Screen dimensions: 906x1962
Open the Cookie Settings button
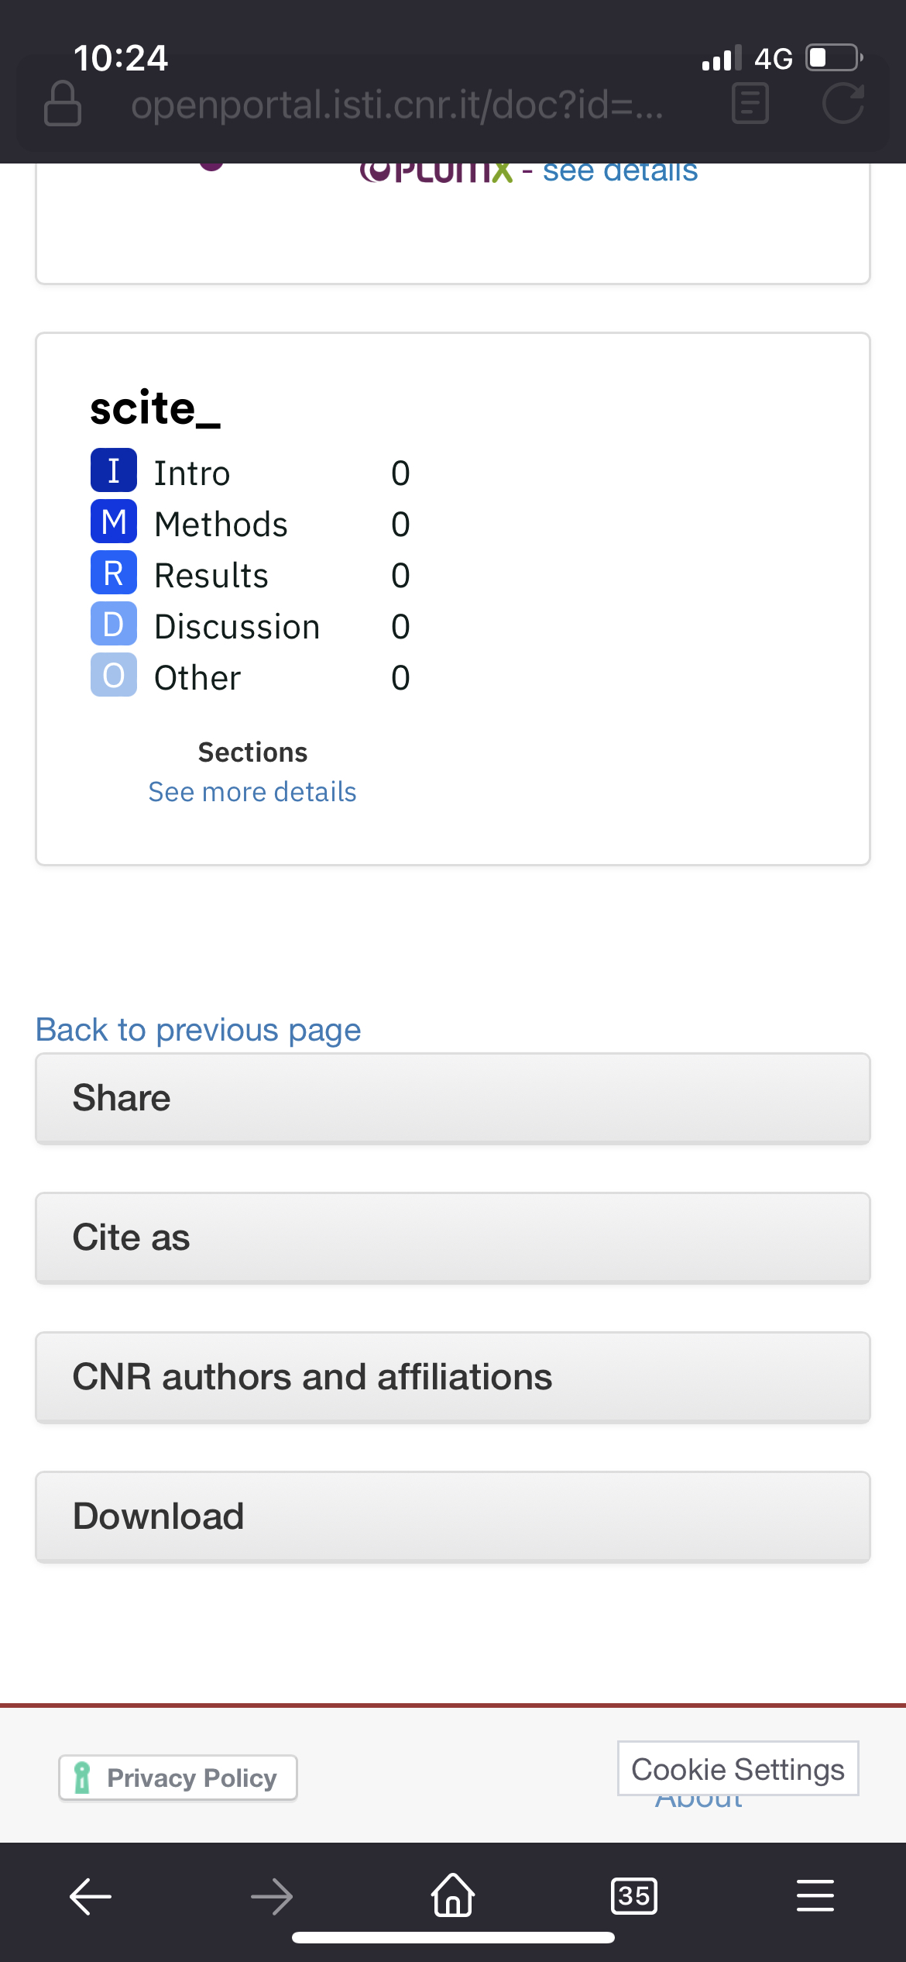[738, 1769]
